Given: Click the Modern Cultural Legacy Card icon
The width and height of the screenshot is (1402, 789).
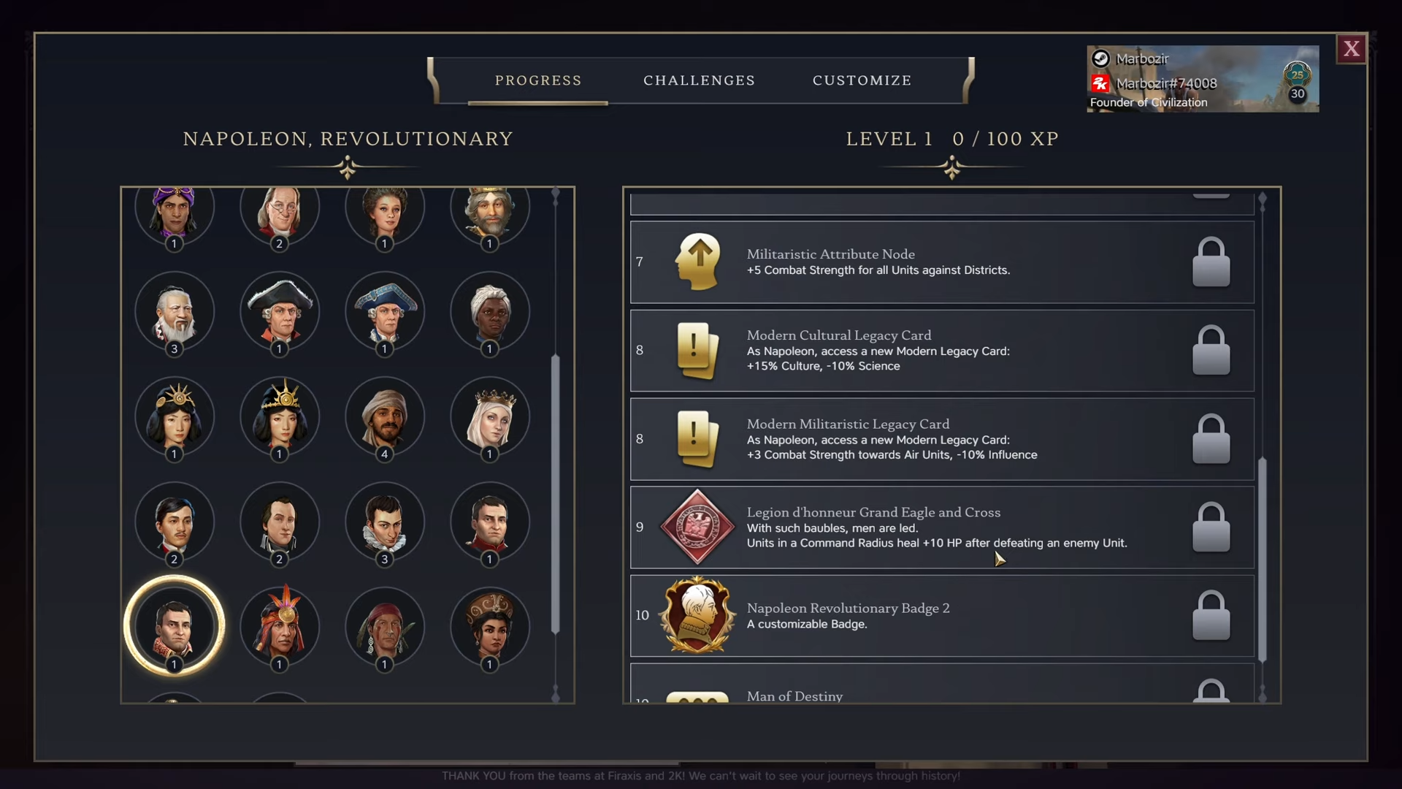Looking at the screenshot, I should [697, 351].
